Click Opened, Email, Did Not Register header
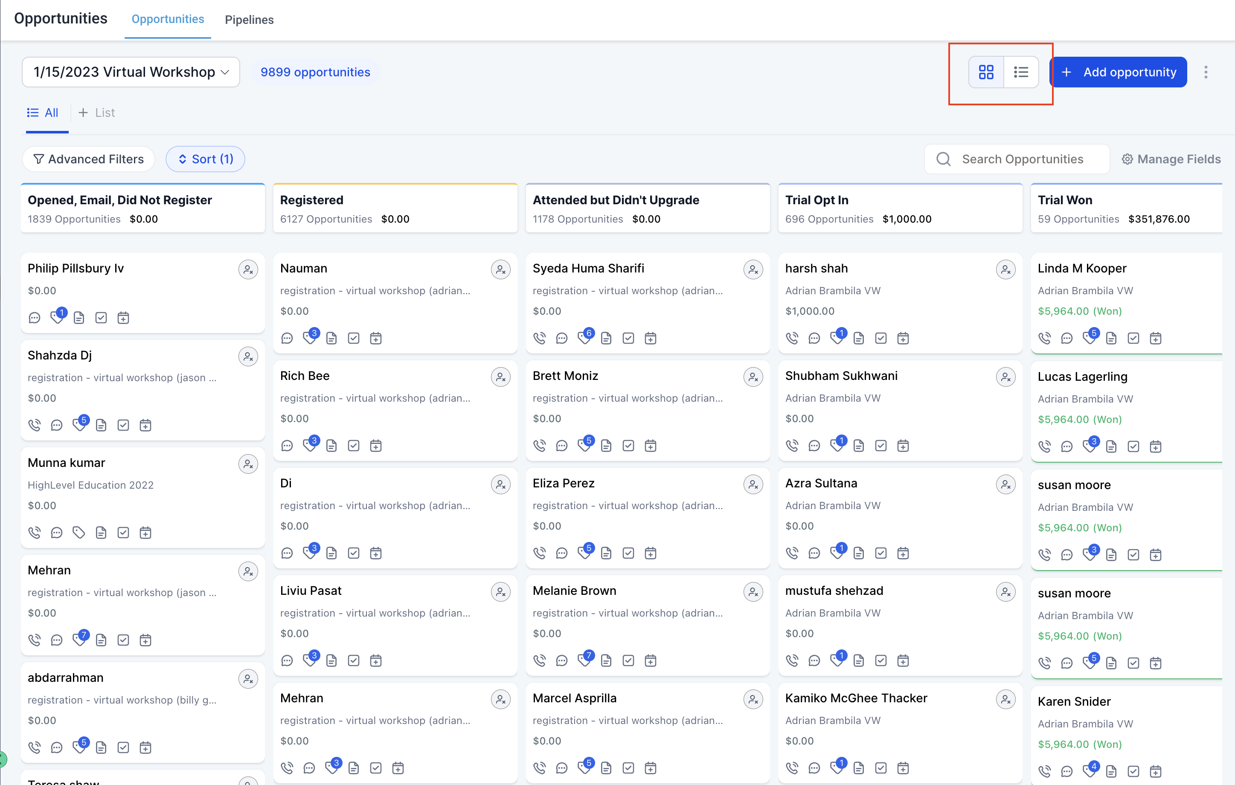The height and width of the screenshot is (785, 1235). click(x=143, y=208)
